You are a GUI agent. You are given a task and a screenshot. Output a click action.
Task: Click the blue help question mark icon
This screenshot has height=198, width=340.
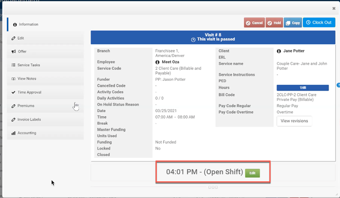pos(338,85)
